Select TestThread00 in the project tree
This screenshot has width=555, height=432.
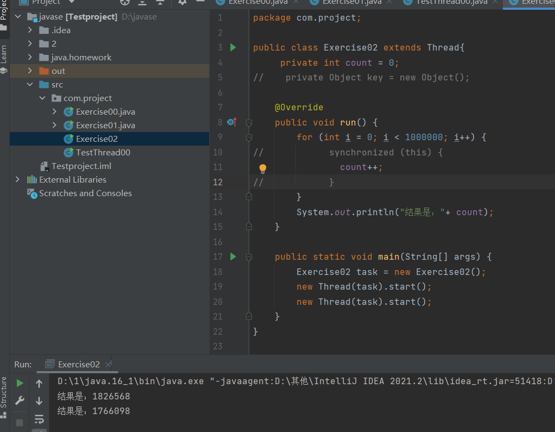(x=110, y=153)
